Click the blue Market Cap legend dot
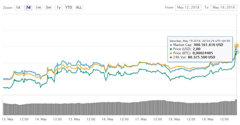The height and width of the screenshot is (125, 240). (171, 45)
